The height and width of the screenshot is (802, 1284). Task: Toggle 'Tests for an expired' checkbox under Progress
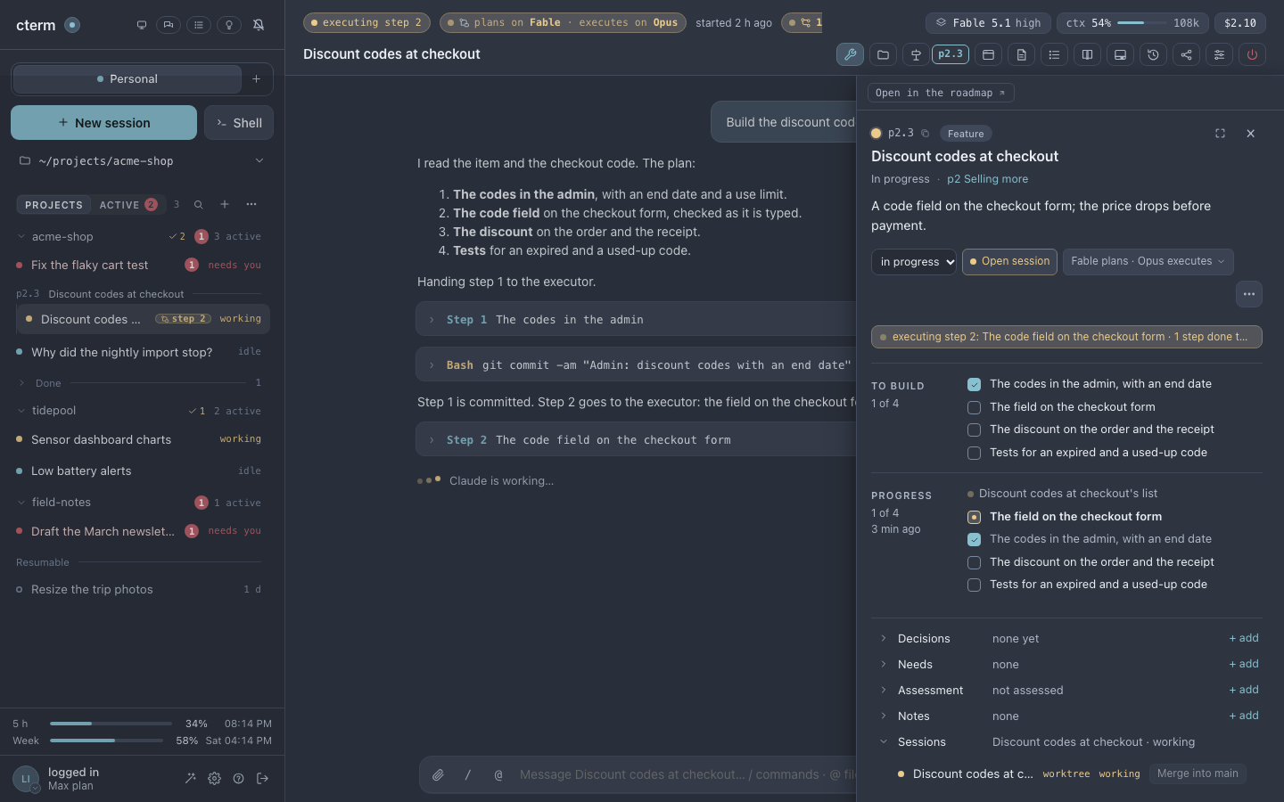pyautogui.click(x=974, y=585)
